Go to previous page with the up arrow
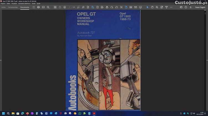This screenshot has width=208, height=116. click(60, 7)
